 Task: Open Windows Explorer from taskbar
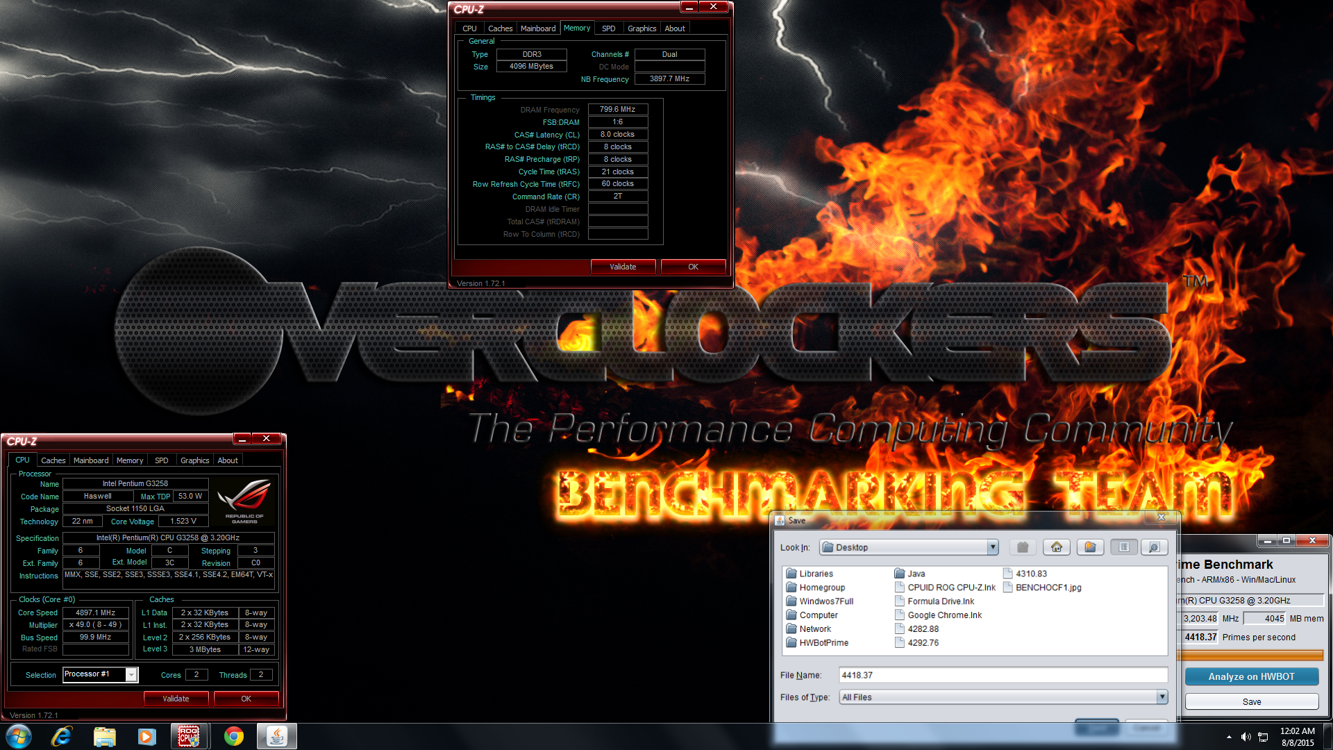pyautogui.click(x=105, y=736)
